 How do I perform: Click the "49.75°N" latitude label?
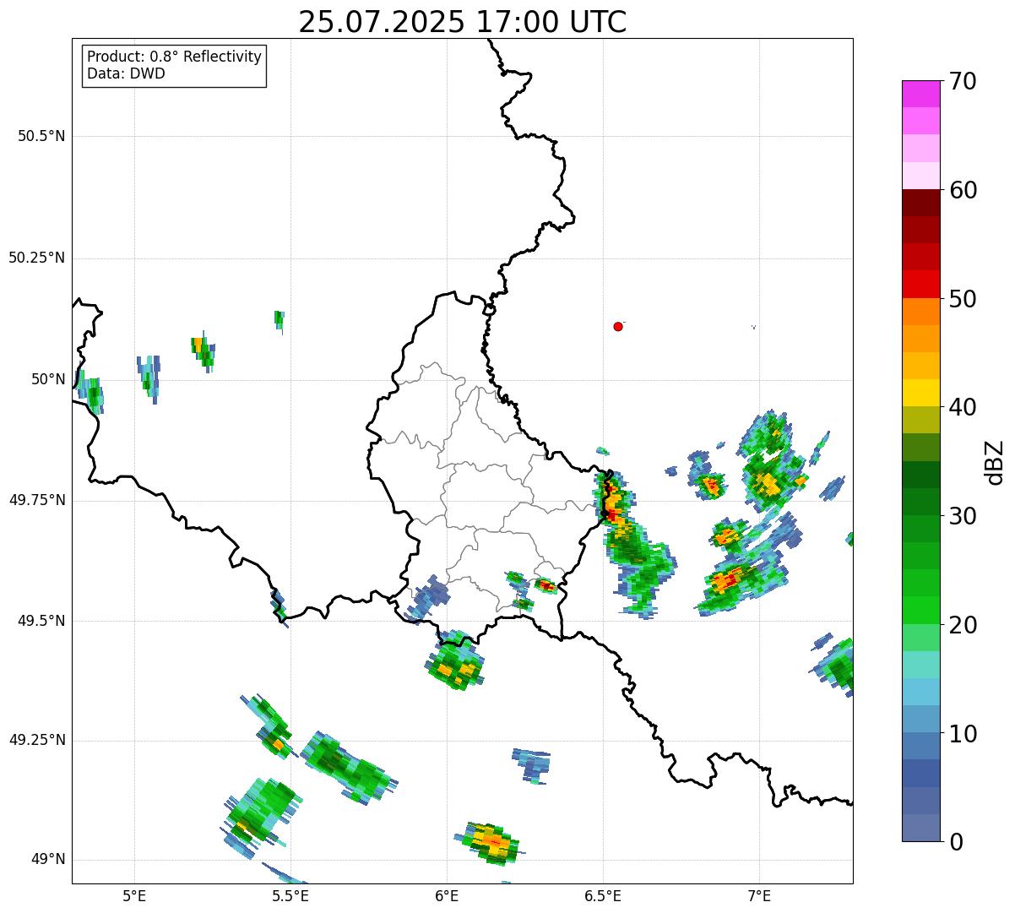tap(36, 500)
